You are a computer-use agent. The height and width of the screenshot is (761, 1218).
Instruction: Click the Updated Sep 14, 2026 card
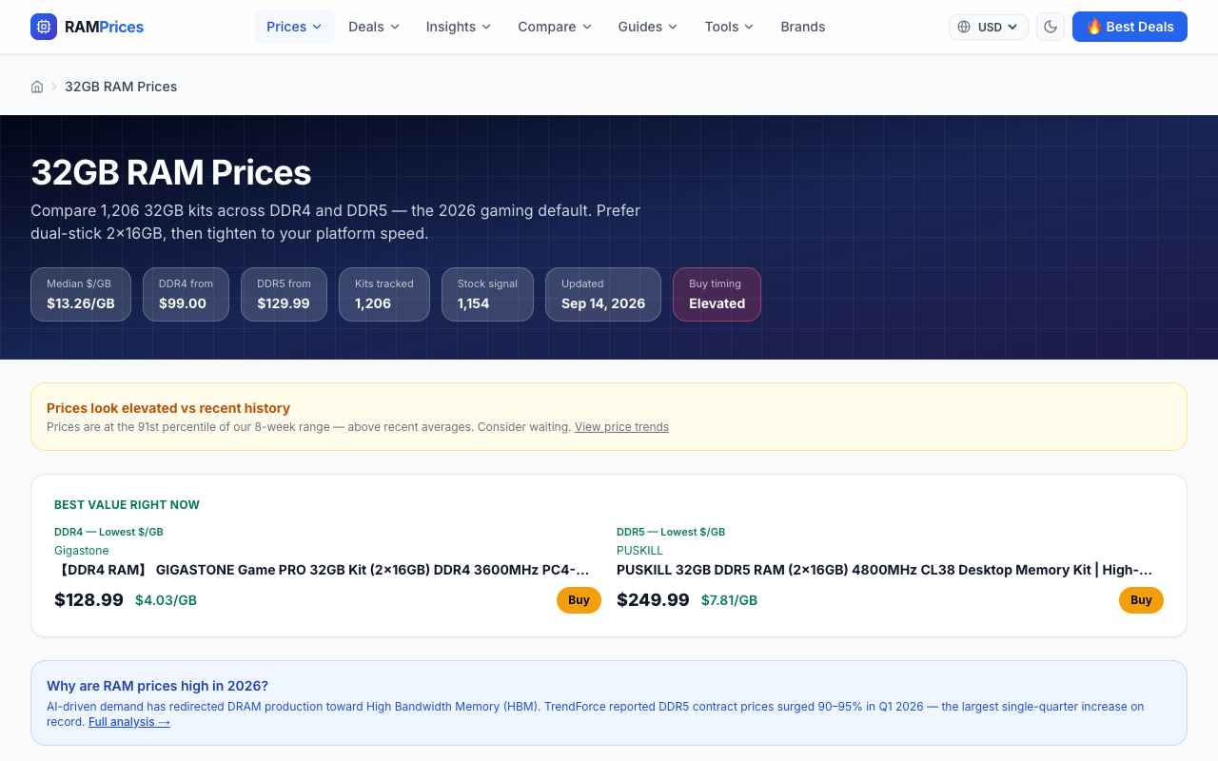coord(603,294)
